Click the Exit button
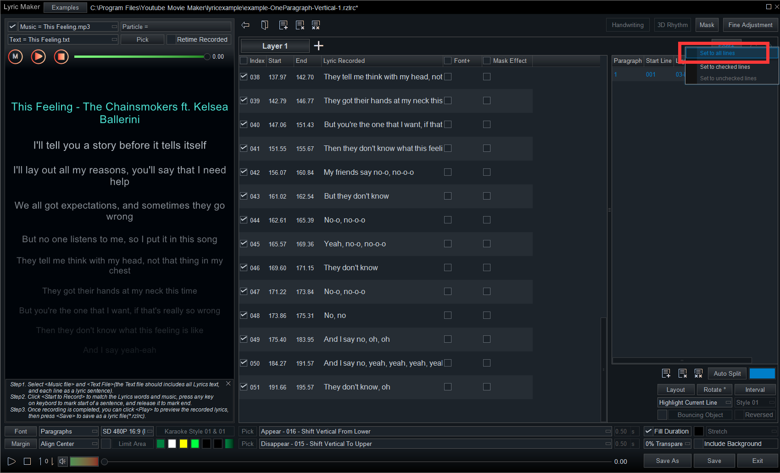This screenshot has width=780, height=473. point(758,461)
